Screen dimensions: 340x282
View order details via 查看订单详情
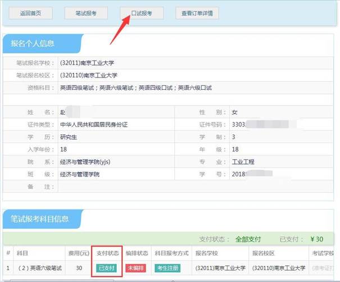pyautogui.click(x=197, y=13)
